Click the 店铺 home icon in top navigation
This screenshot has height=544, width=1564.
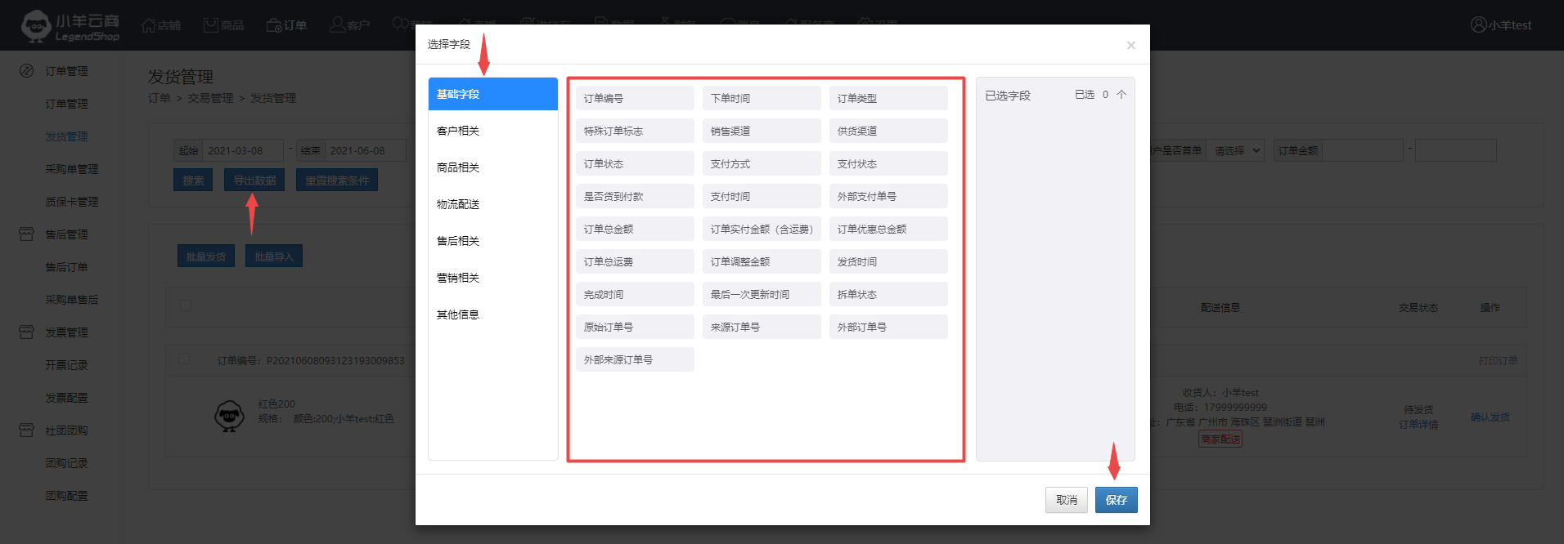tap(149, 25)
